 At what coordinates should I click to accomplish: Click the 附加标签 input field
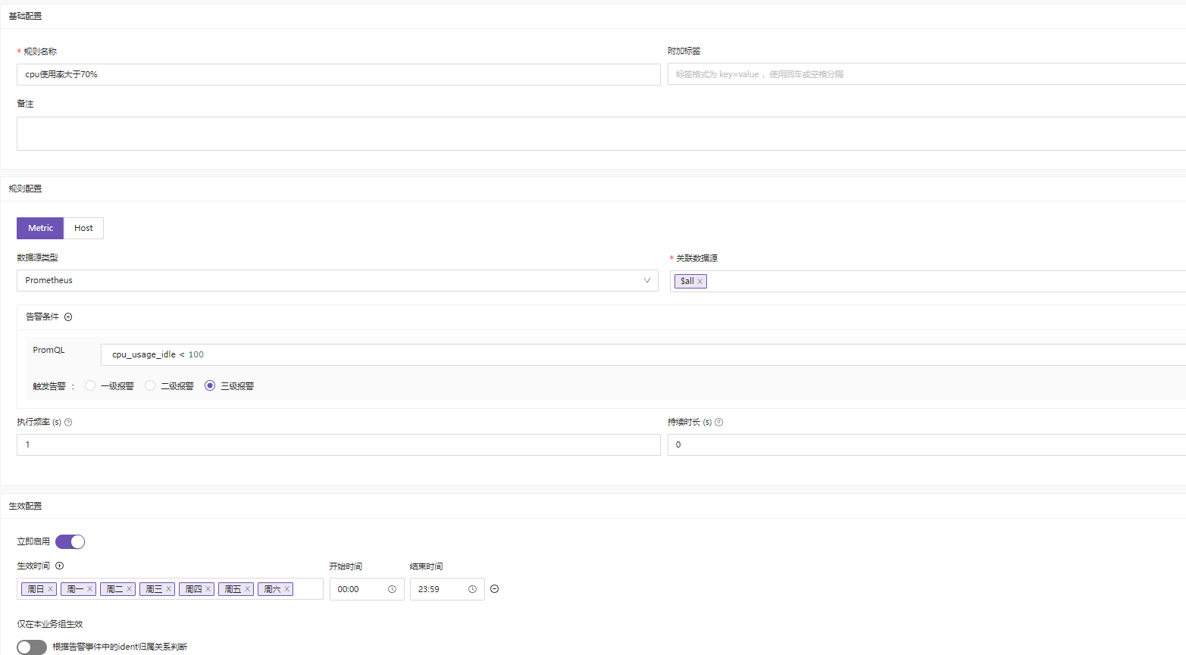tap(927, 74)
